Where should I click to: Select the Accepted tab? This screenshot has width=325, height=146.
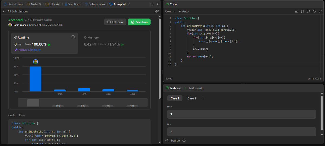click(x=118, y=4)
